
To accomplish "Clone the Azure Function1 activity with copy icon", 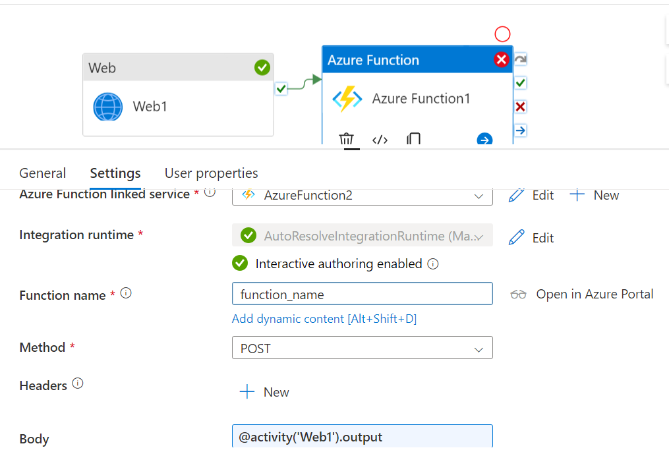I will click(413, 138).
